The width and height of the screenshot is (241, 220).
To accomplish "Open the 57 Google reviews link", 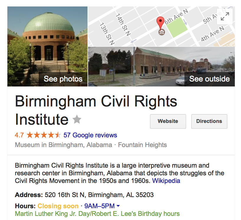I will coord(90,135).
